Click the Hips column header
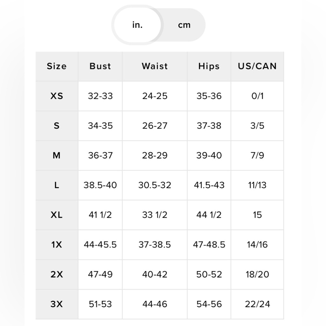The width and height of the screenshot is (326, 326). pos(209,66)
